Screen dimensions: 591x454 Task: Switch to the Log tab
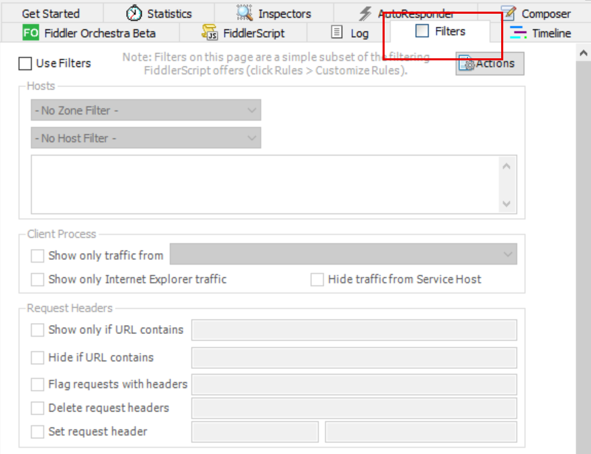click(349, 33)
